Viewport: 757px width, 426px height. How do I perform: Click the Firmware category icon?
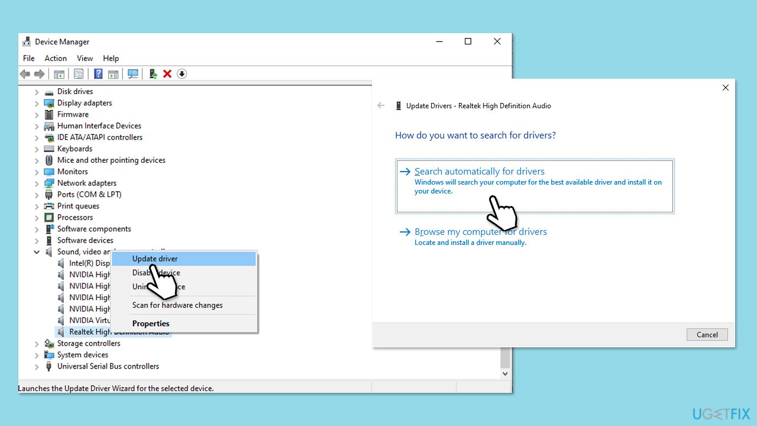(x=49, y=114)
